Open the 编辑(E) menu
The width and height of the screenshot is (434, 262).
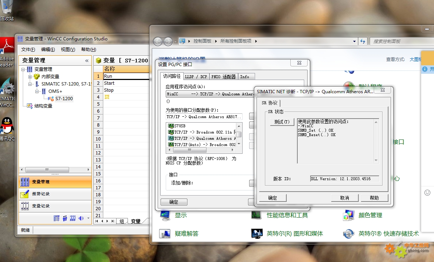click(48, 50)
